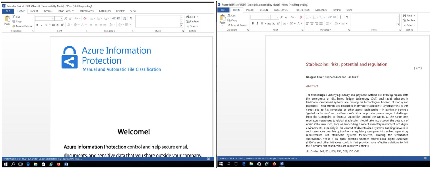Toggle Italic in the Stablecoins document window

tap(257, 24)
